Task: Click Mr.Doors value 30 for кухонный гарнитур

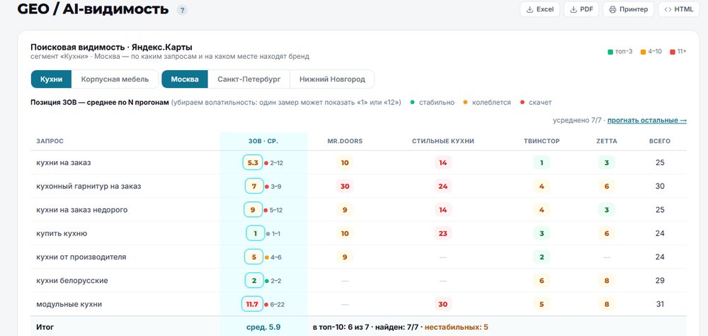Action: (345, 186)
